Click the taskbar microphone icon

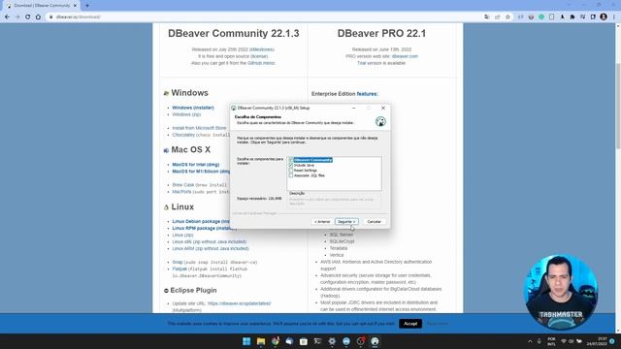(539, 341)
